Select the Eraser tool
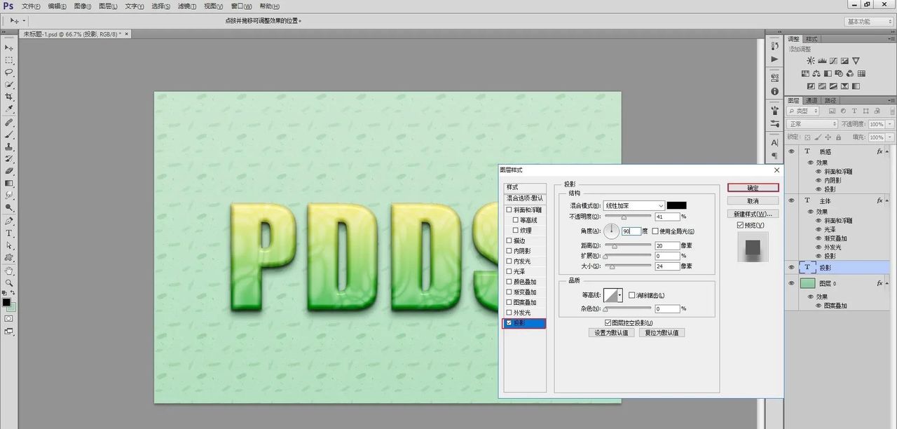This screenshot has width=897, height=429. 9,170
